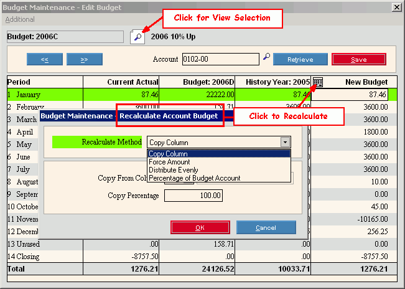Screen dimensions: 405x289
Task: Open the Additional menu
Action: (20, 20)
